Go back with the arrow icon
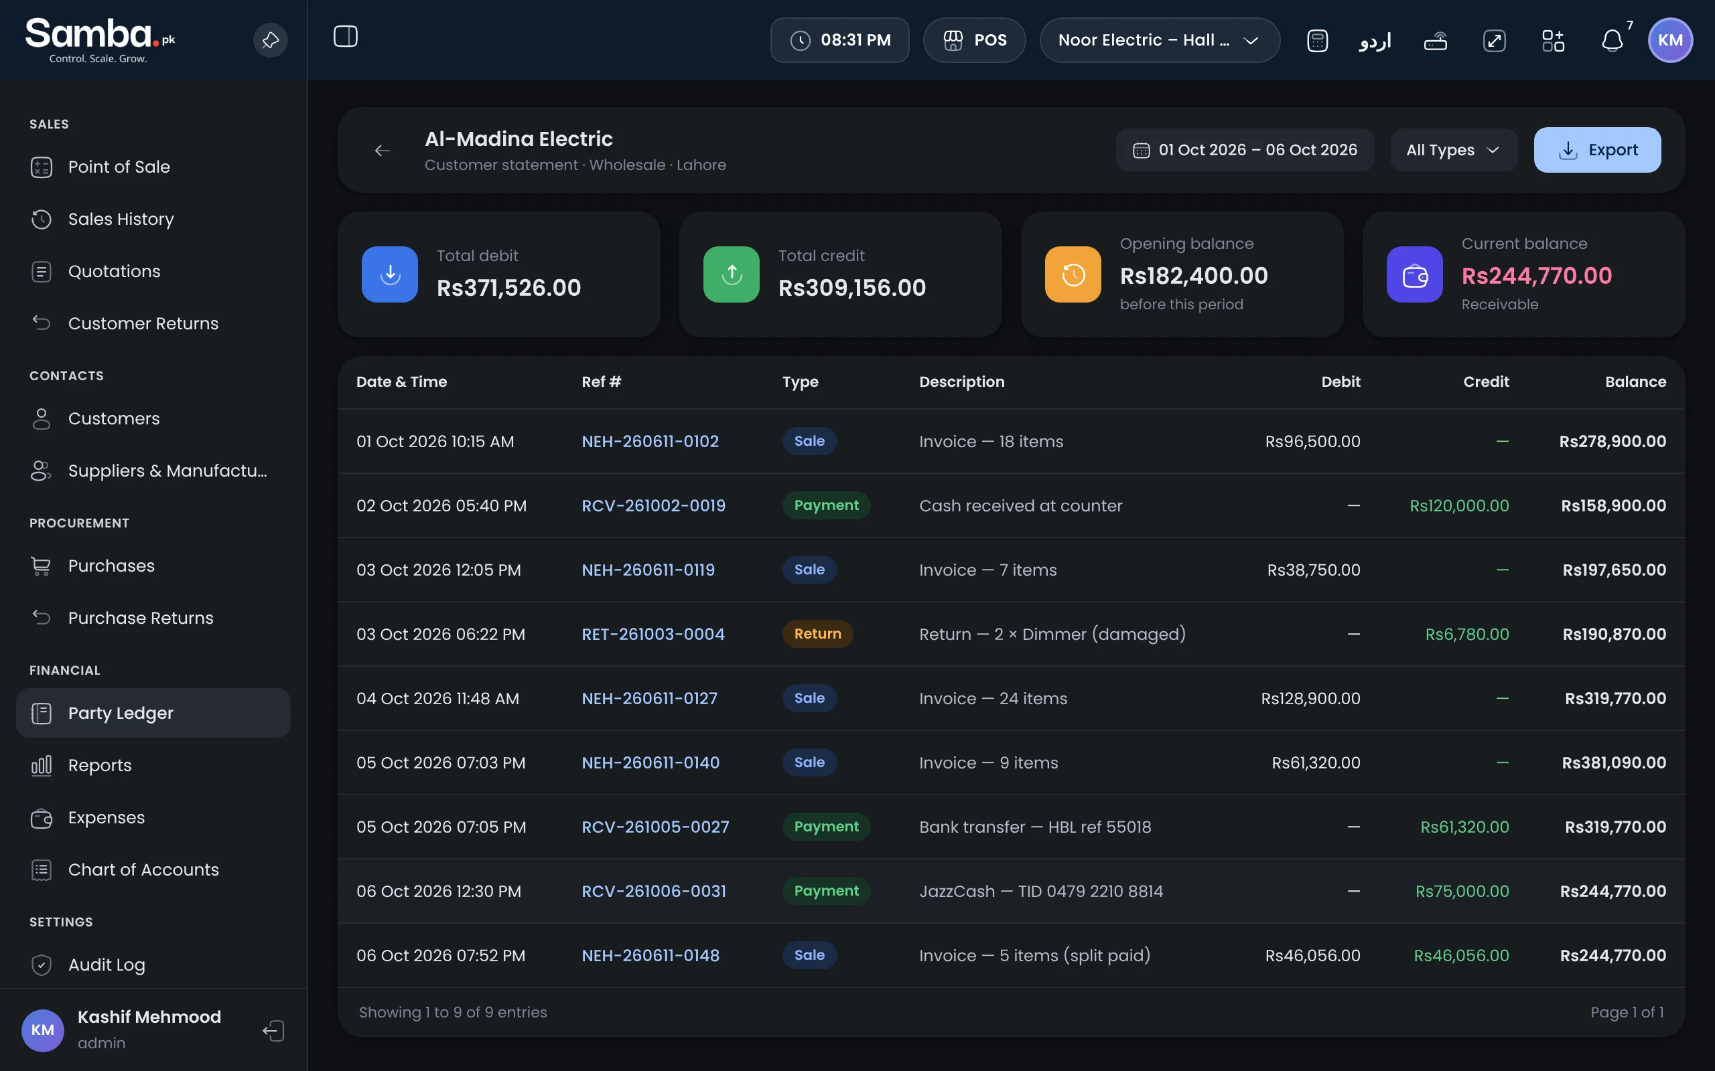The width and height of the screenshot is (1715, 1071). point(382,150)
